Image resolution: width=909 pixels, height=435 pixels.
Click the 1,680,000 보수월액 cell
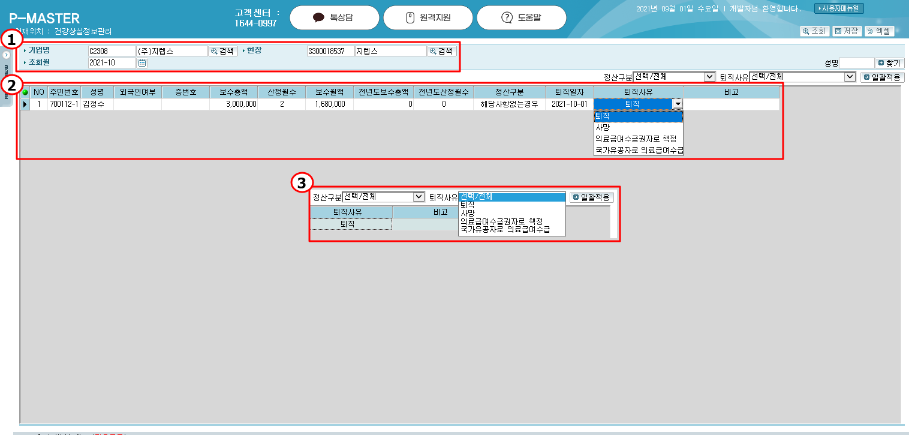pyautogui.click(x=330, y=104)
